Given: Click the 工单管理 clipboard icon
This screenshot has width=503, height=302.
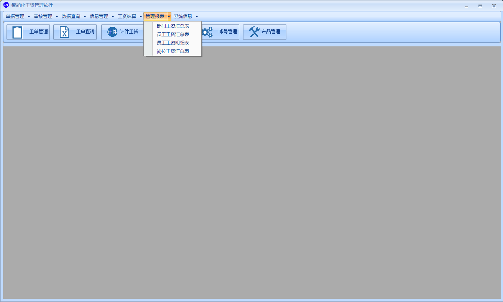Looking at the screenshot, I should click(17, 32).
